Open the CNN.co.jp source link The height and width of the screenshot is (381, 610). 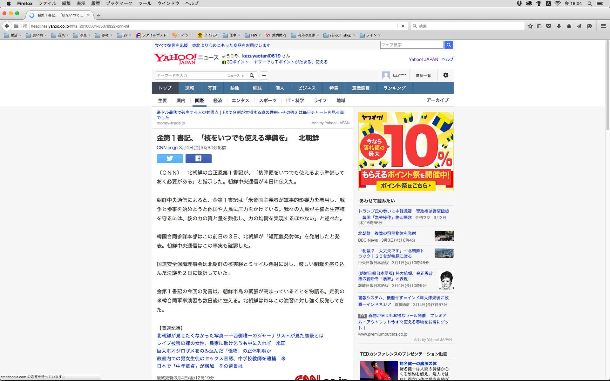point(167,148)
